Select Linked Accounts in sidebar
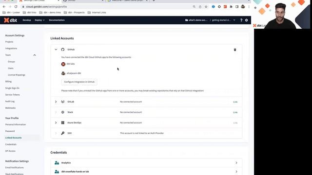The height and width of the screenshot is (175, 312). click(x=14, y=138)
